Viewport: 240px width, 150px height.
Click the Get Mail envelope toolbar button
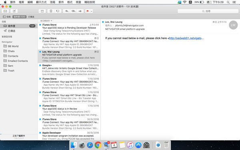click(x=5, y=11)
